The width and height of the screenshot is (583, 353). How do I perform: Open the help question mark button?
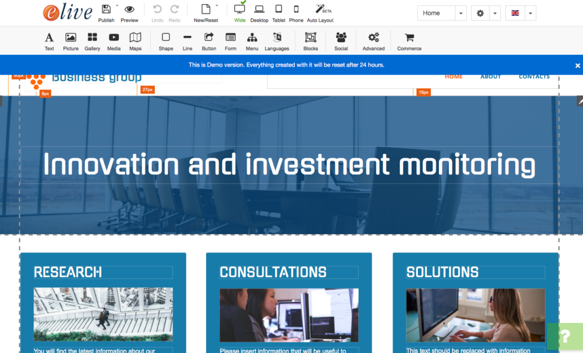(565, 336)
